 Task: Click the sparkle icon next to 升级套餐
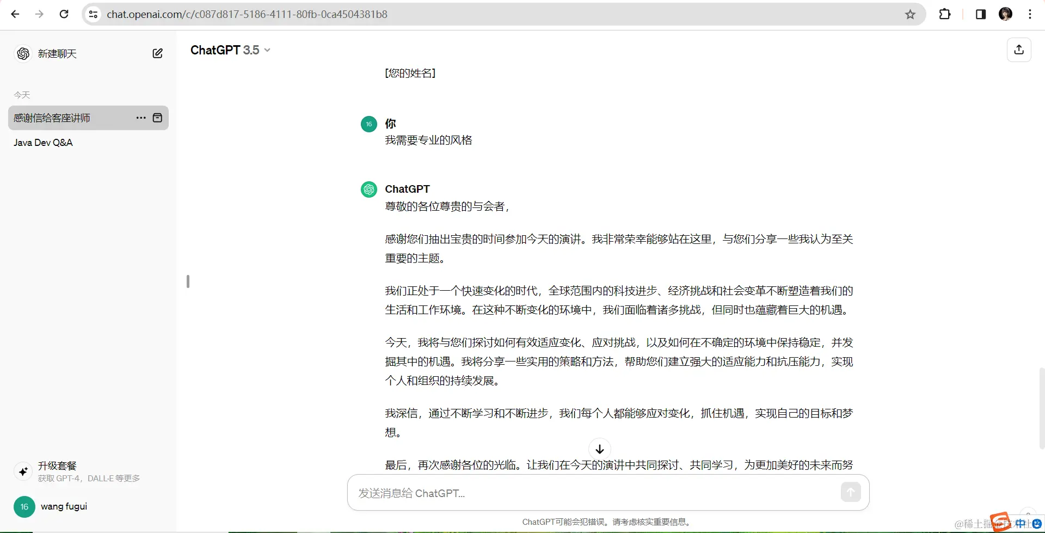tap(23, 471)
